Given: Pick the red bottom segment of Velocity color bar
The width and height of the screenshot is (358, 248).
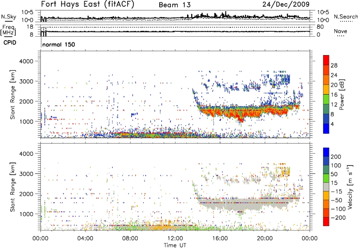Looking at the screenshot, I should (326, 222).
